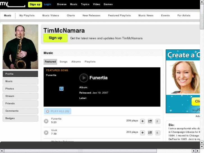Click the horizontal scrollbar right arrow
204x153 pixels.
coord(198,151)
